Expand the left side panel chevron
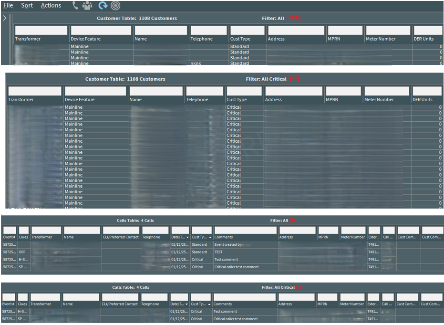This screenshot has width=444, height=325. click(x=5, y=18)
